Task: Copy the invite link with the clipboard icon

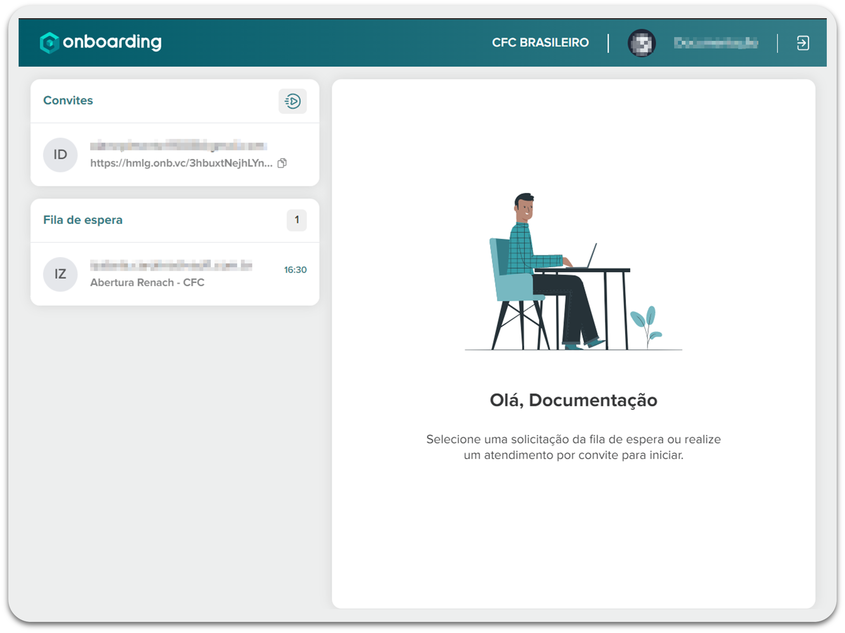Action: [x=282, y=163]
